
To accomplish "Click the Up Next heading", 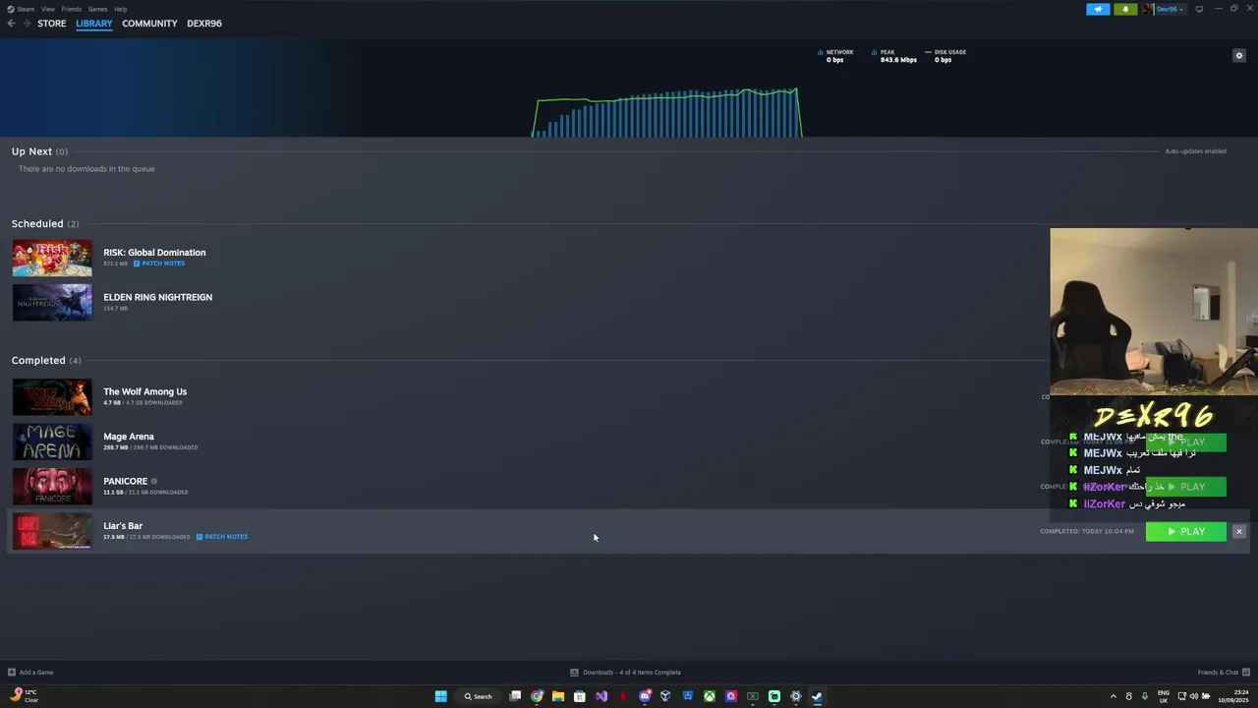I will point(31,151).
